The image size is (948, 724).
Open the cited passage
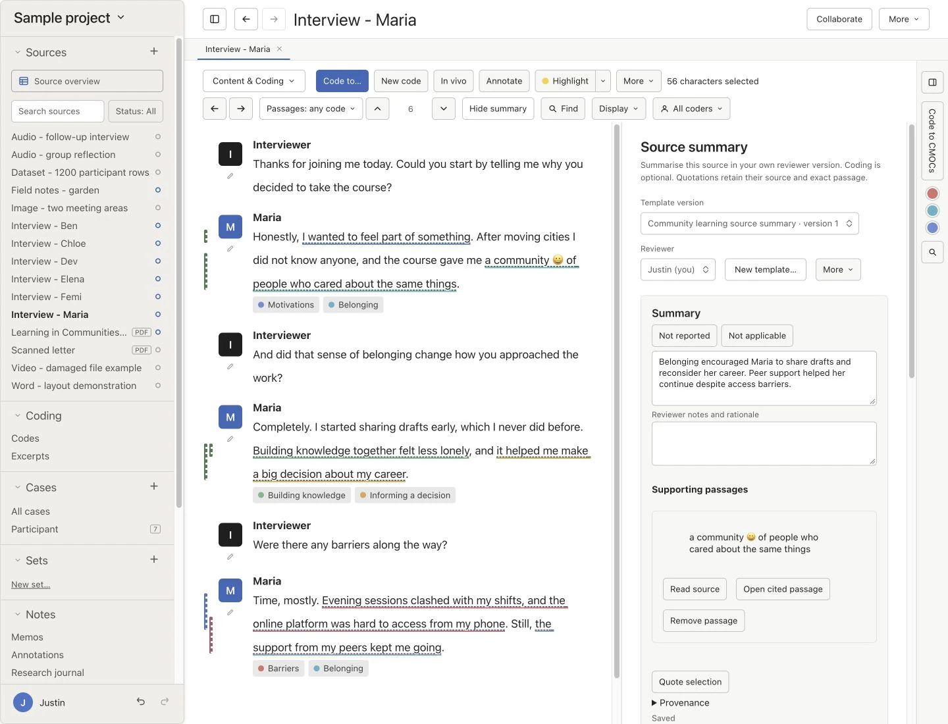[783, 589]
